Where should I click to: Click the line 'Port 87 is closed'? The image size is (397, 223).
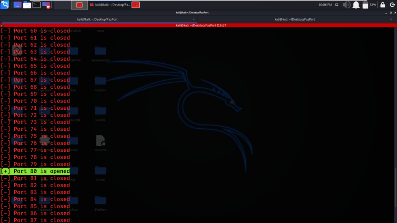(x=35, y=220)
